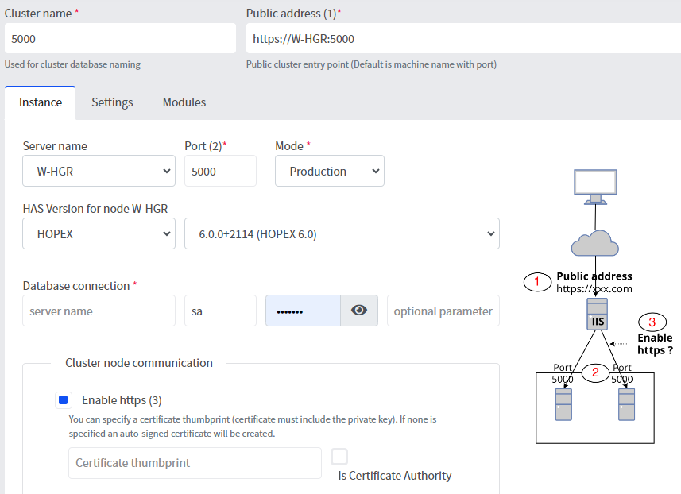Switch to the Settings tab
Viewport: 681px width, 494px height.
tap(112, 102)
